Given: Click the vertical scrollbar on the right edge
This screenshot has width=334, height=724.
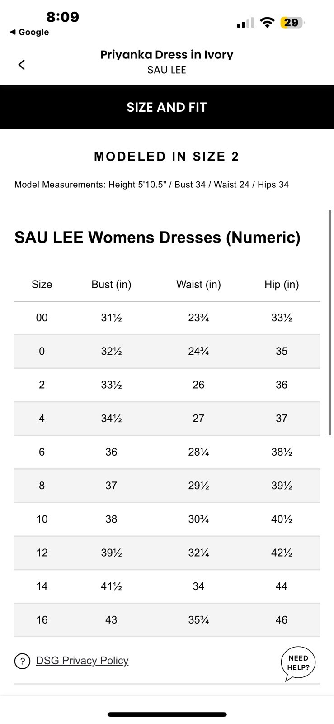Looking at the screenshot, I should pyautogui.click(x=330, y=322).
